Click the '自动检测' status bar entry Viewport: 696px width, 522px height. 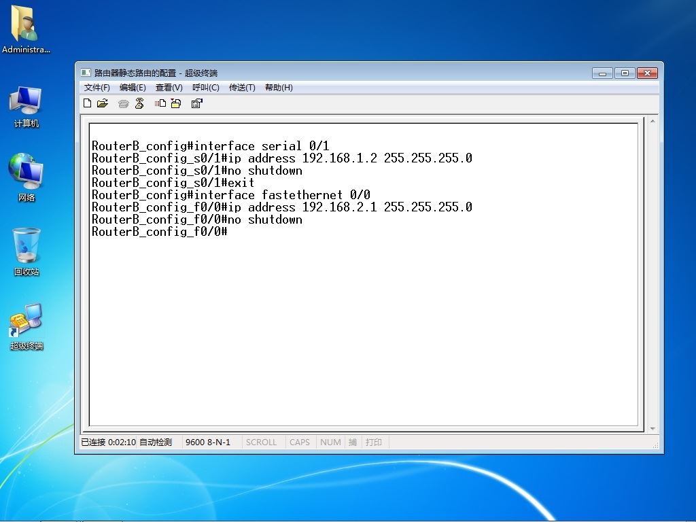tap(156, 442)
